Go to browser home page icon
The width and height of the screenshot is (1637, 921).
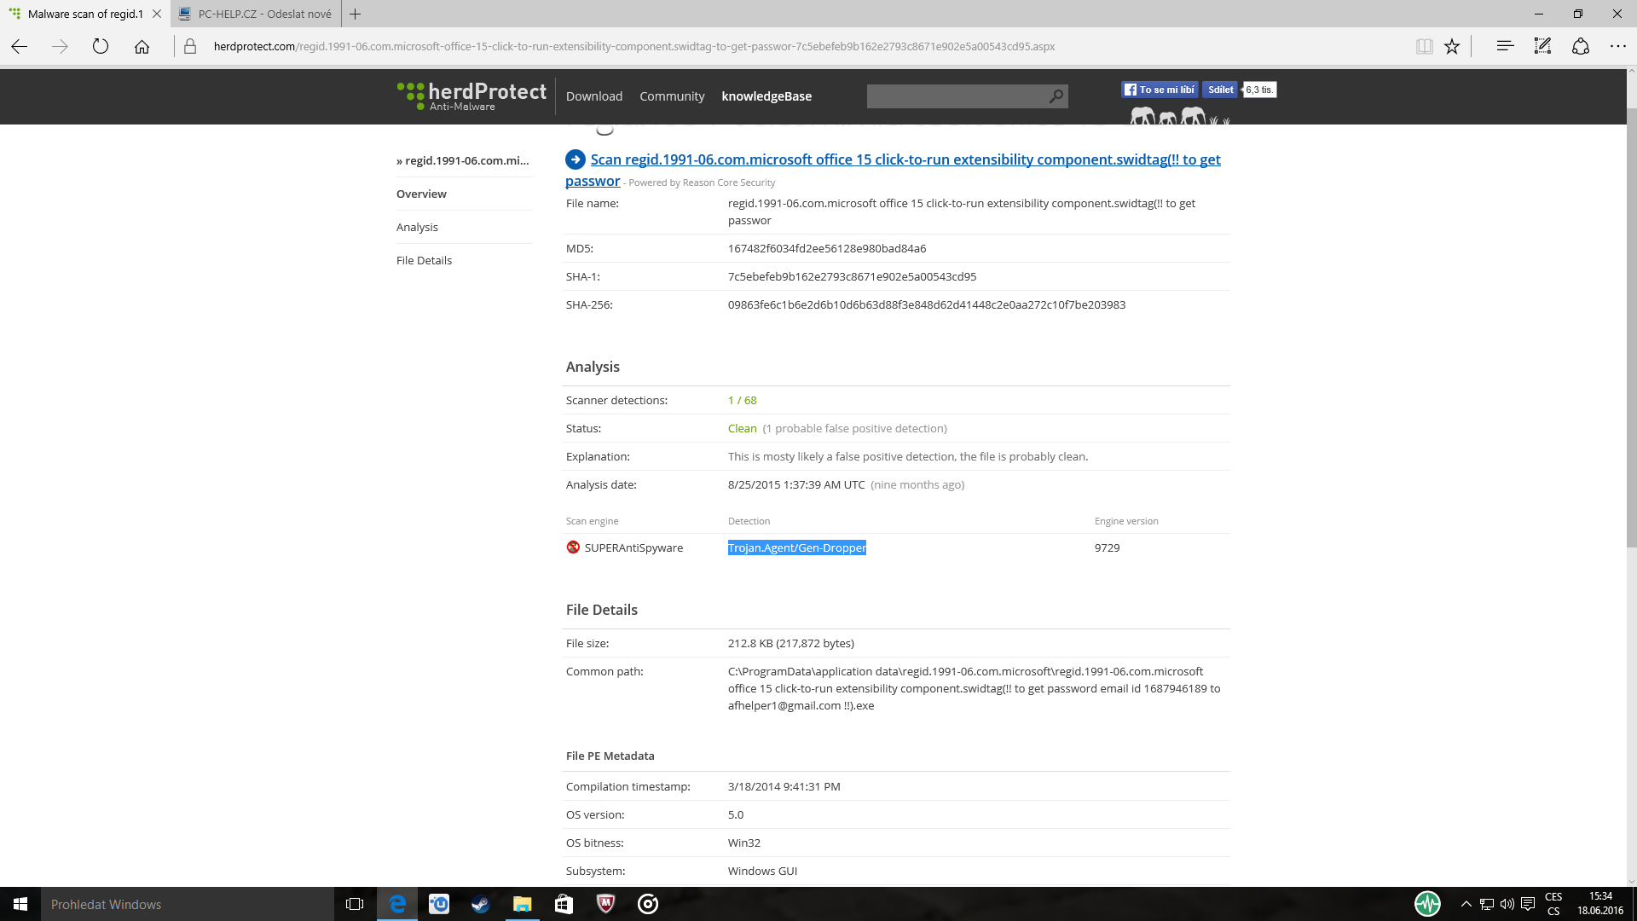142,46
